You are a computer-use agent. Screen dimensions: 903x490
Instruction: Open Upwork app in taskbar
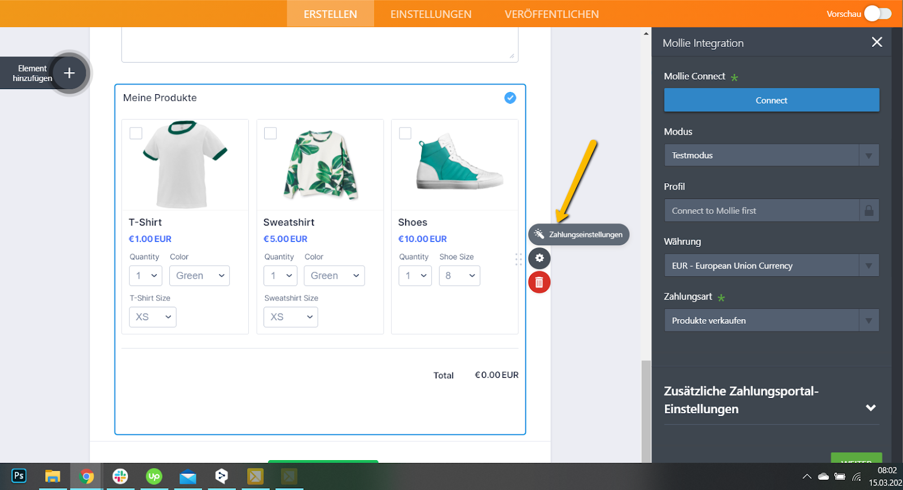[154, 476]
